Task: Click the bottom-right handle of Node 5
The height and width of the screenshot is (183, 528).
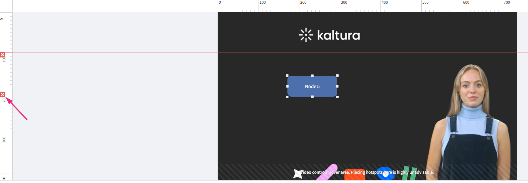Action: click(x=337, y=97)
